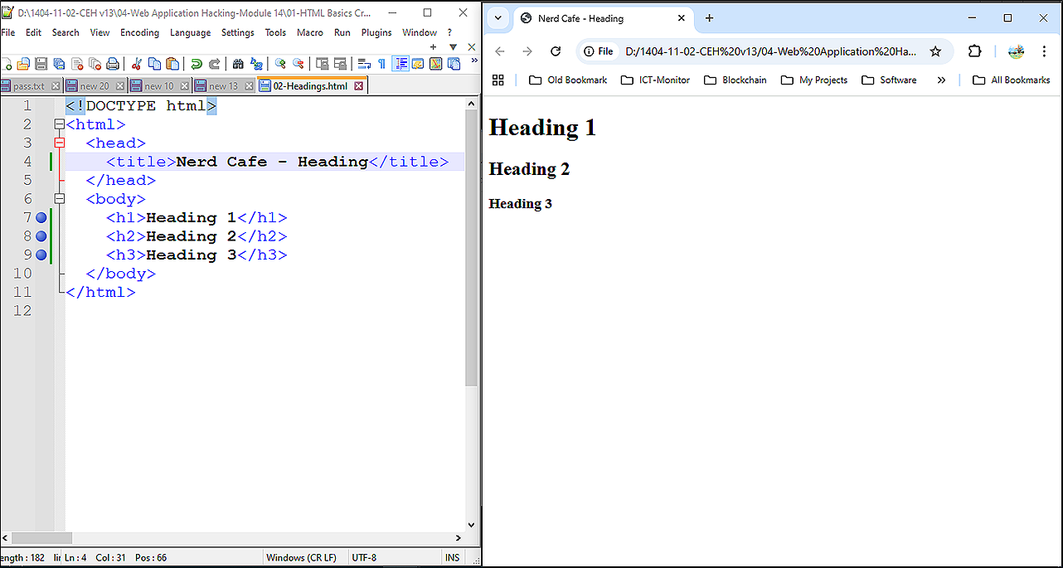Toggle the Word Wrap toolbar button
The width and height of the screenshot is (1063, 568).
[x=364, y=64]
